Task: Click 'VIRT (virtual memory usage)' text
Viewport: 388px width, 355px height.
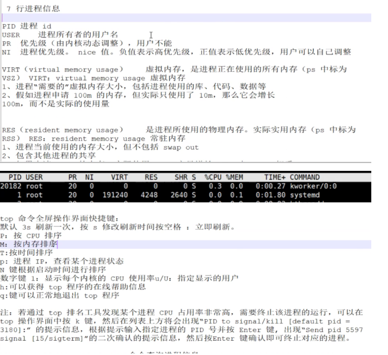Action: 62,69
